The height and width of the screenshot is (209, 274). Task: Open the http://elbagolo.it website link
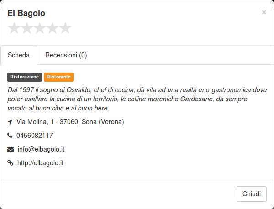40,163
